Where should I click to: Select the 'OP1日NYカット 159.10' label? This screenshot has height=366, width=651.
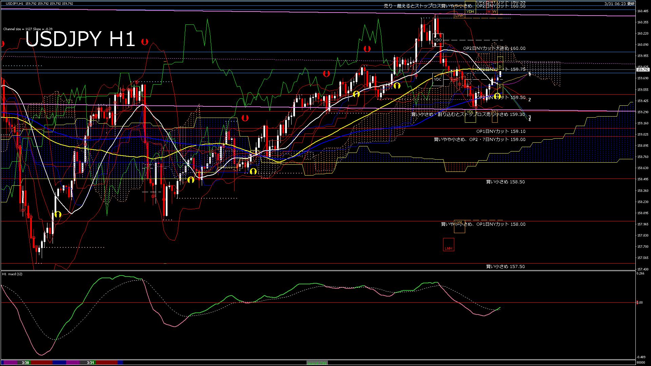point(501,131)
